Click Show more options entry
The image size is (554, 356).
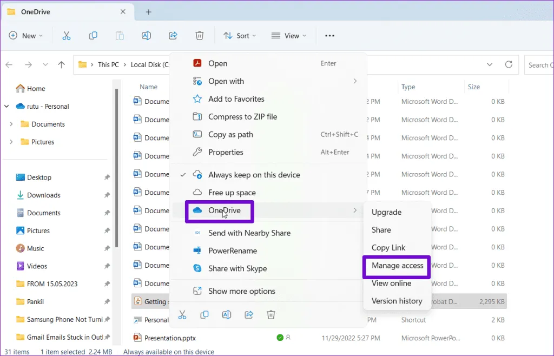point(241,291)
